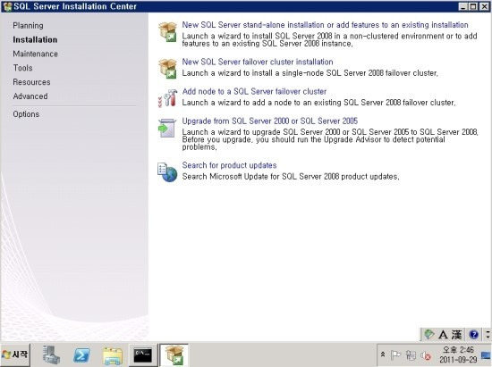Click the Add node tools icon

click(167, 98)
